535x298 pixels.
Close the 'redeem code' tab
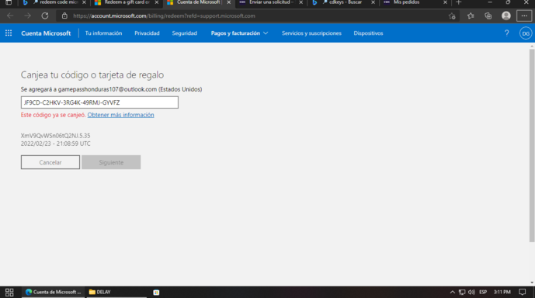tap(84, 2)
